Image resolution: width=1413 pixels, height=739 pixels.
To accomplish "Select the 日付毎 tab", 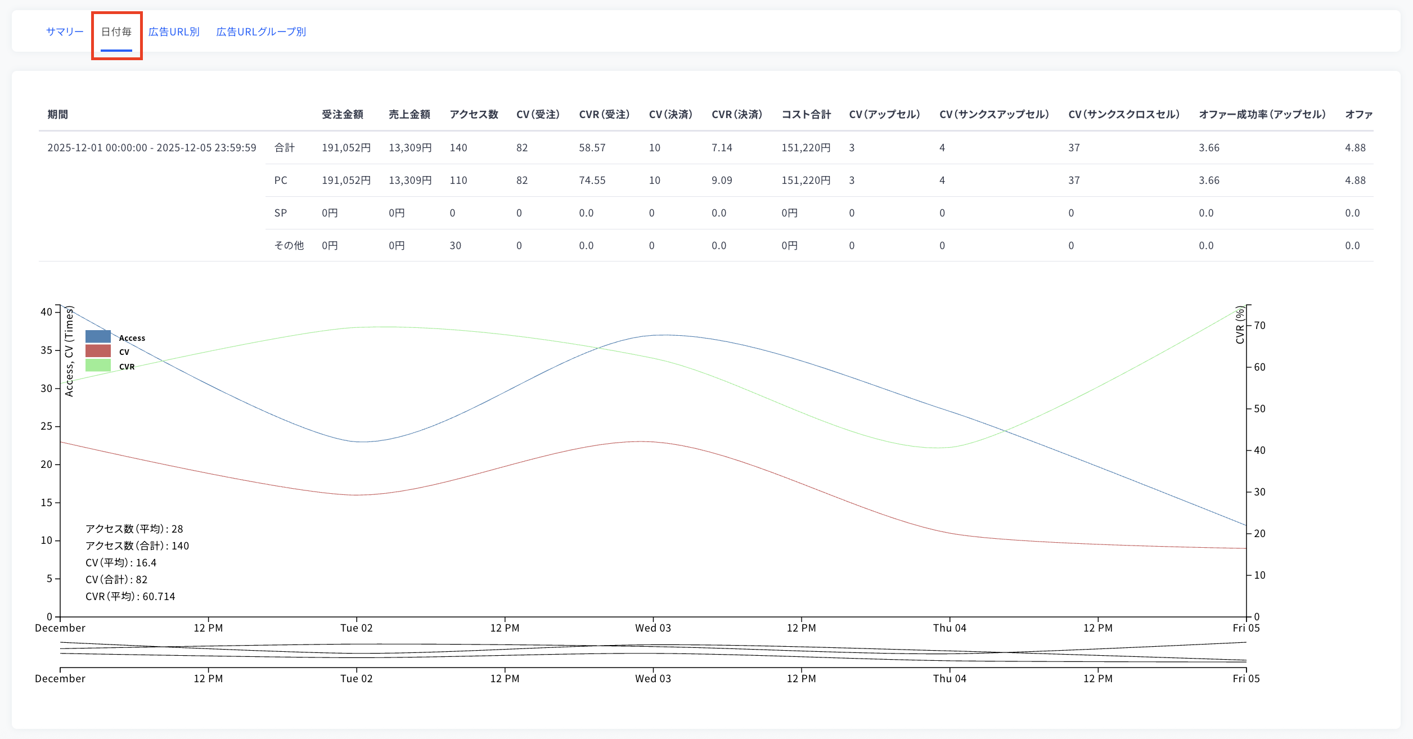I will (x=116, y=32).
